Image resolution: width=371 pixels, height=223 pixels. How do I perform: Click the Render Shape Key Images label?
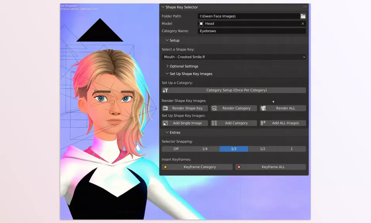tap(184, 101)
